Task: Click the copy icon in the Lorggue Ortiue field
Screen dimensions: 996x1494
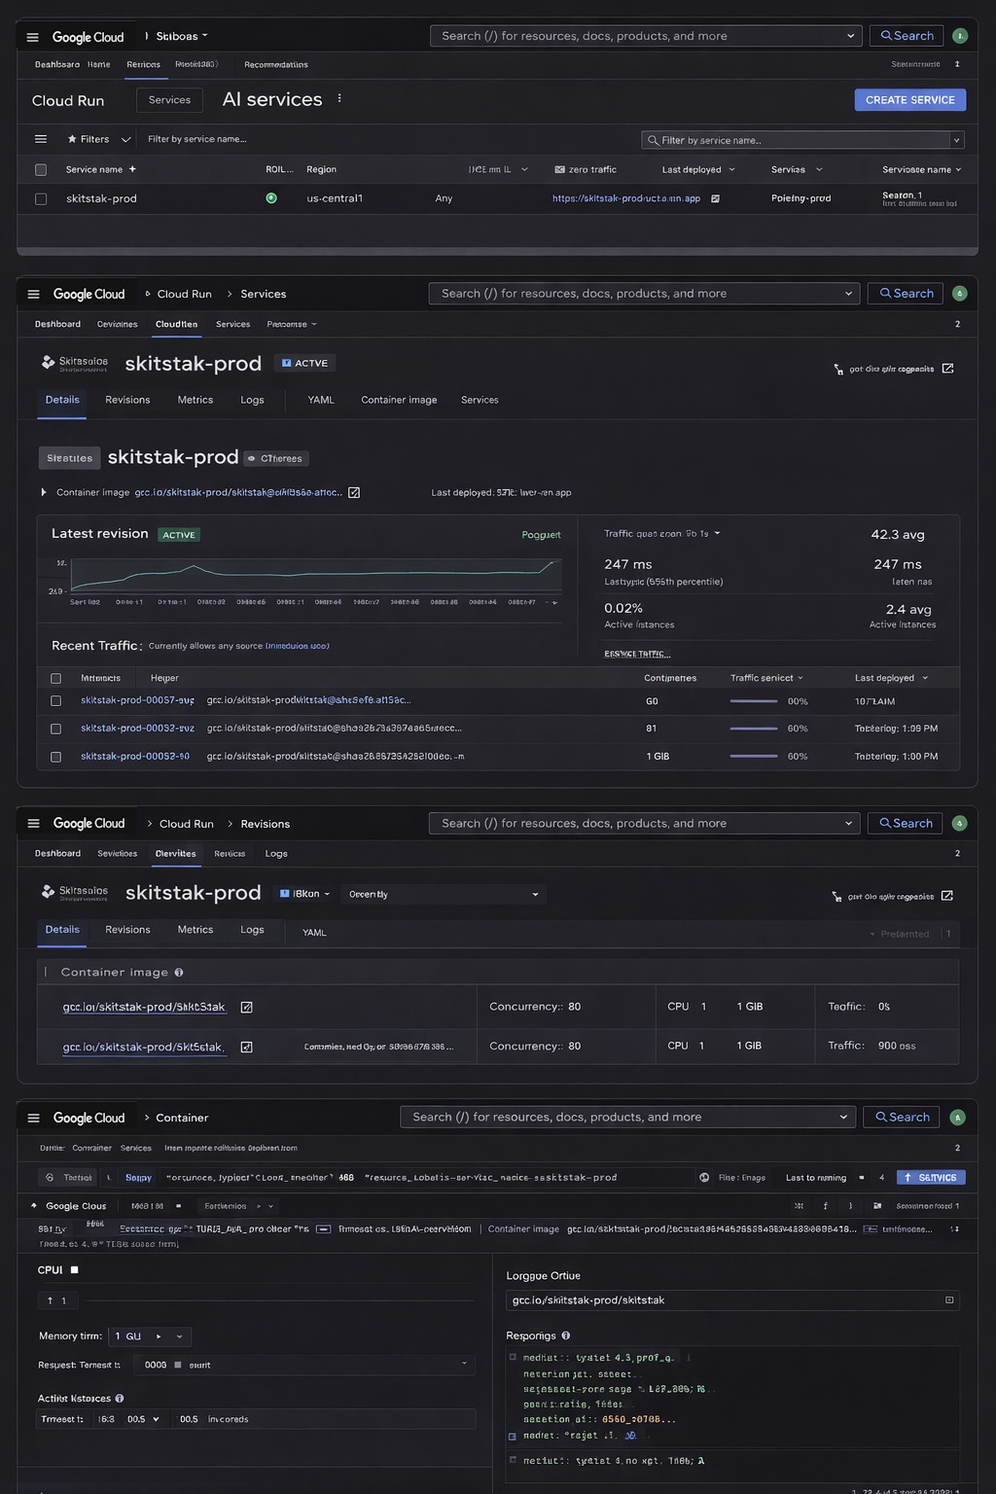Action: [949, 1299]
